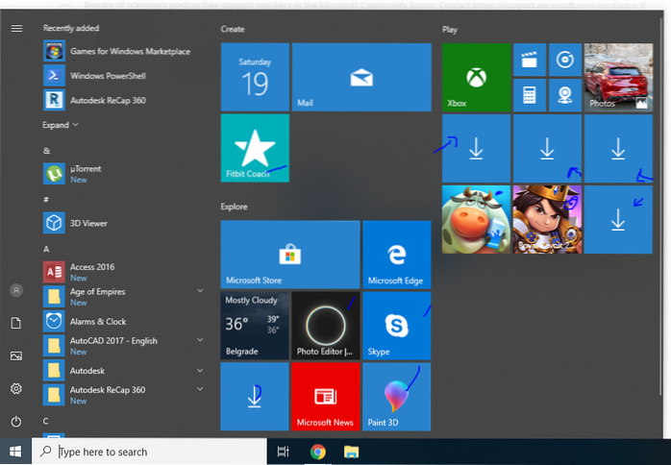Open the Xbox tile
This screenshot has width=671, height=465.
pos(475,77)
